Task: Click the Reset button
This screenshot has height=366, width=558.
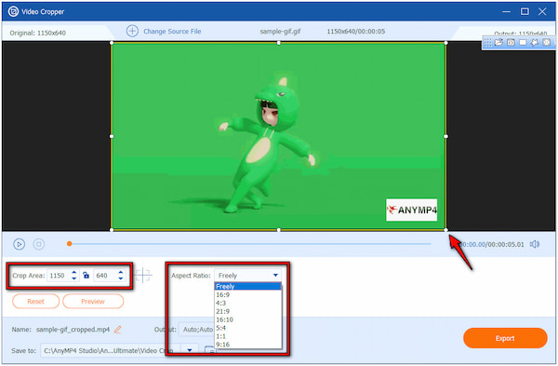Action: point(35,302)
